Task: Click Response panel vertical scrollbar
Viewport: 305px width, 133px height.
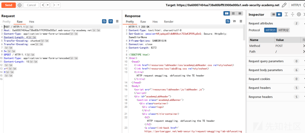Action: click(244, 33)
